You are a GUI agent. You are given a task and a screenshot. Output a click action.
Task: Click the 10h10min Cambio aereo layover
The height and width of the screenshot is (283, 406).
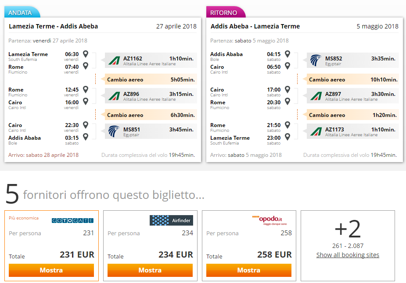click(353, 80)
